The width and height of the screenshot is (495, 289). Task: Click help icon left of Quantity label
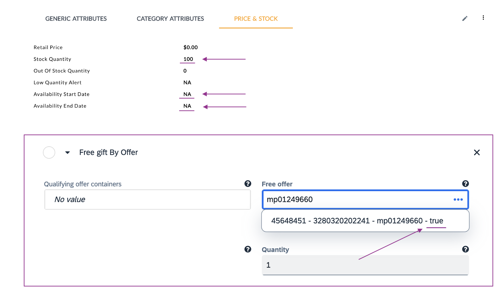248,249
